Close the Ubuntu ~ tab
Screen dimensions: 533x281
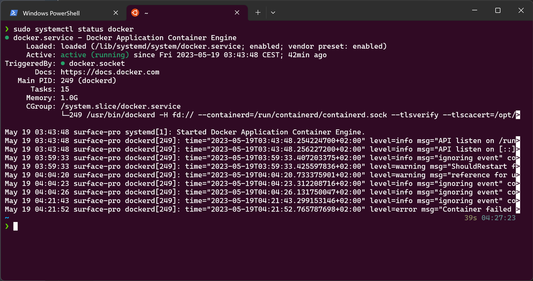click(x=237, y=13)
